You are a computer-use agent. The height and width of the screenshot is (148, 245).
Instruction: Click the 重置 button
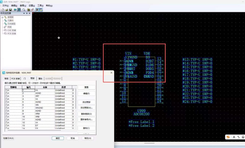(87, 87)
